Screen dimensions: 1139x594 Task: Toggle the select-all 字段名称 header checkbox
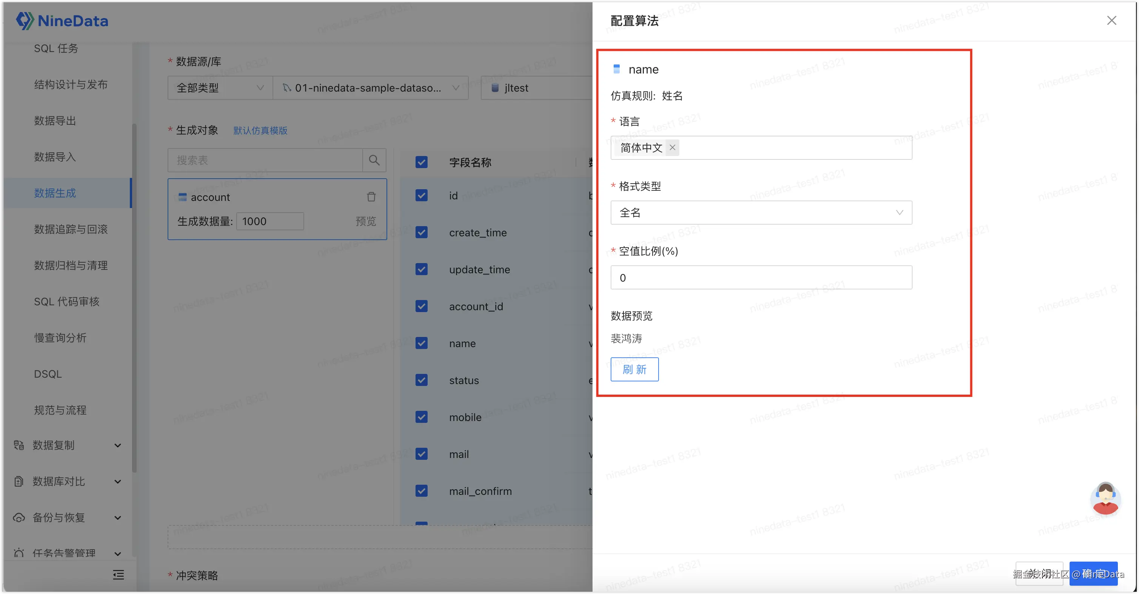[422, 162]
